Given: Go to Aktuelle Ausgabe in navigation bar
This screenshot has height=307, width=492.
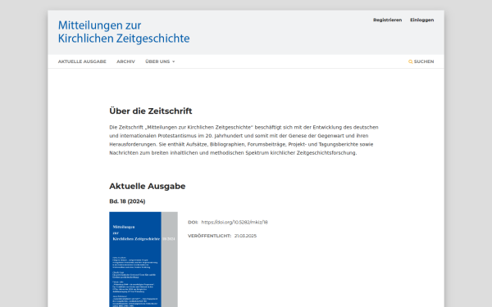Looking at the screenshot, I should tap(82, 61).
